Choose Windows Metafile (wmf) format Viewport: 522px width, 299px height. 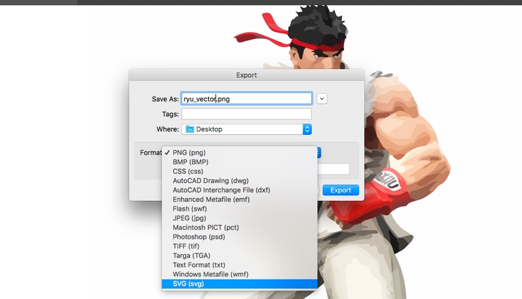coord(239,274)
